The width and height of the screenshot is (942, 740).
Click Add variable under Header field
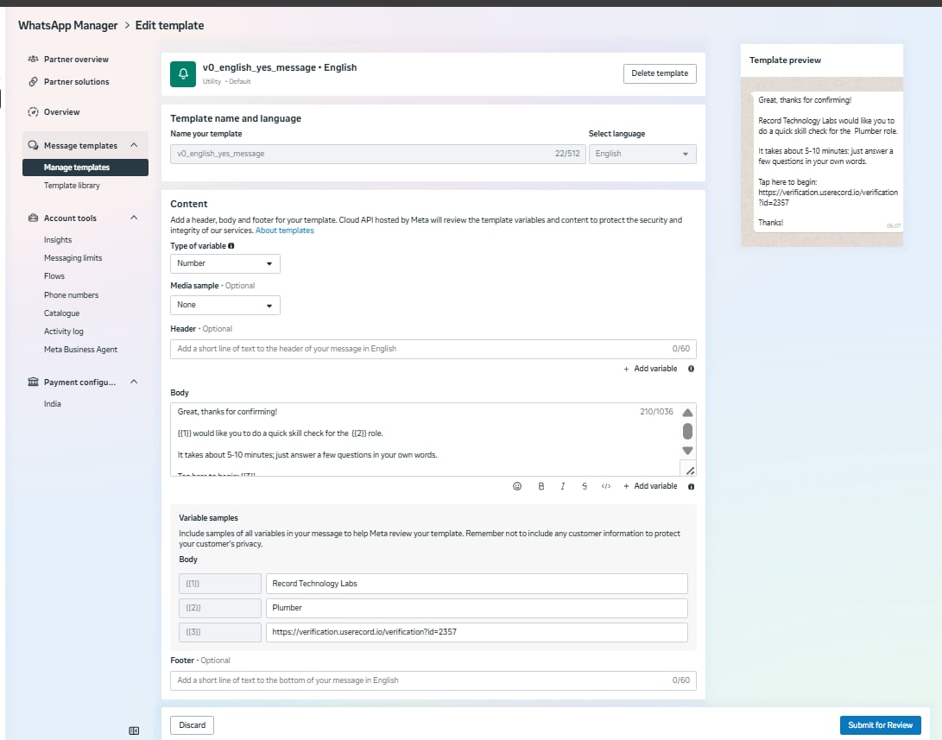tap(651, 369)
